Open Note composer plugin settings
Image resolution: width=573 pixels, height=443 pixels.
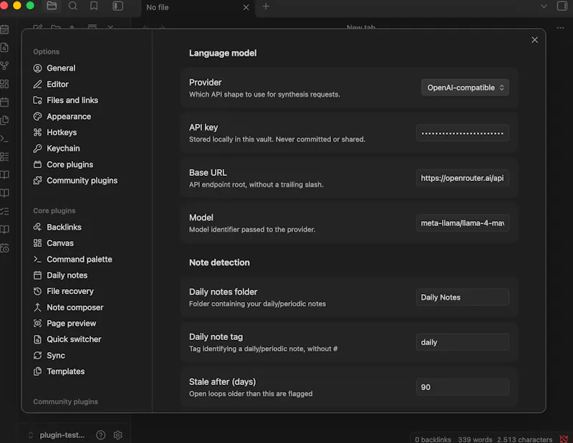click(76, 307)
